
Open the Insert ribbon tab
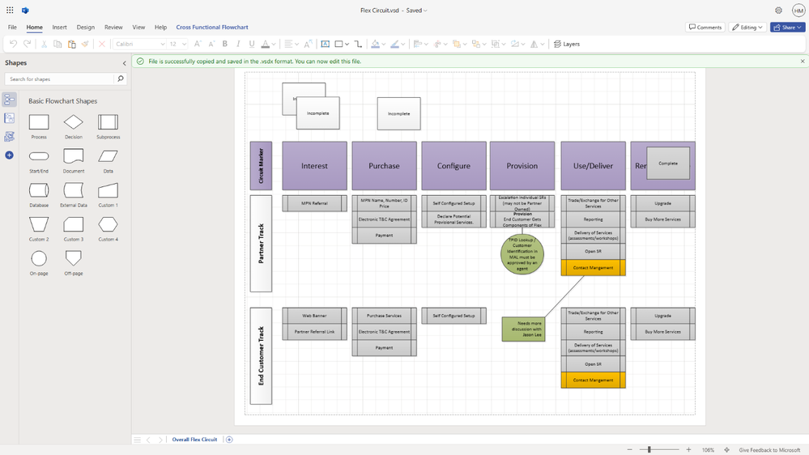tap(59, 27)
